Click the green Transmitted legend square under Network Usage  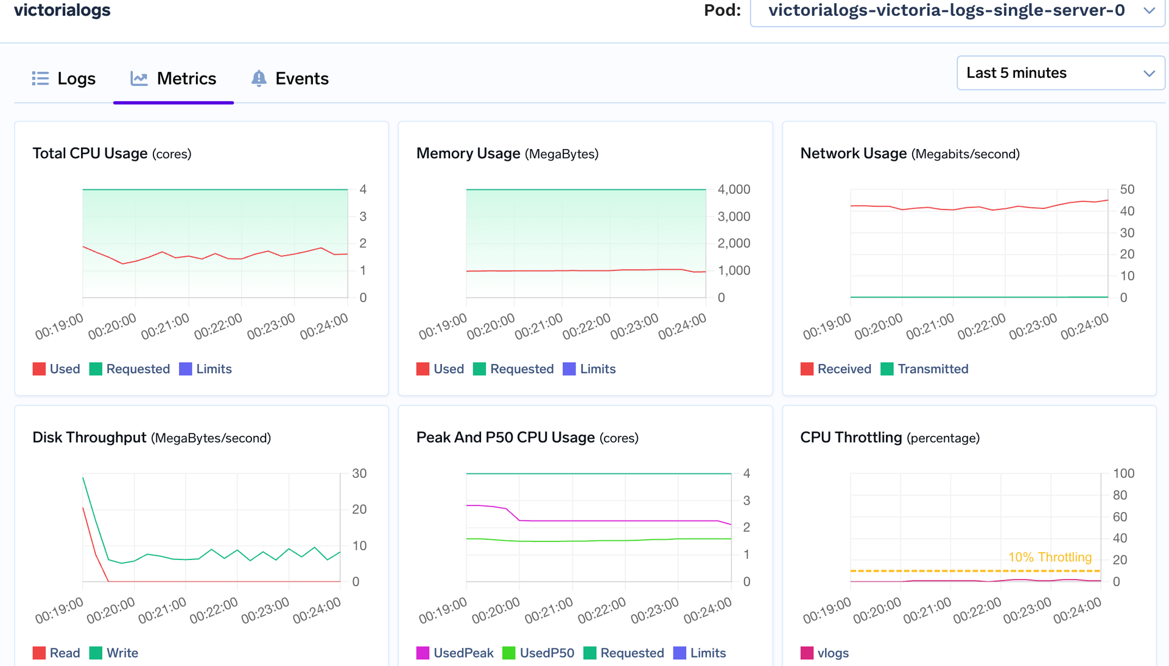coord(886,368)
